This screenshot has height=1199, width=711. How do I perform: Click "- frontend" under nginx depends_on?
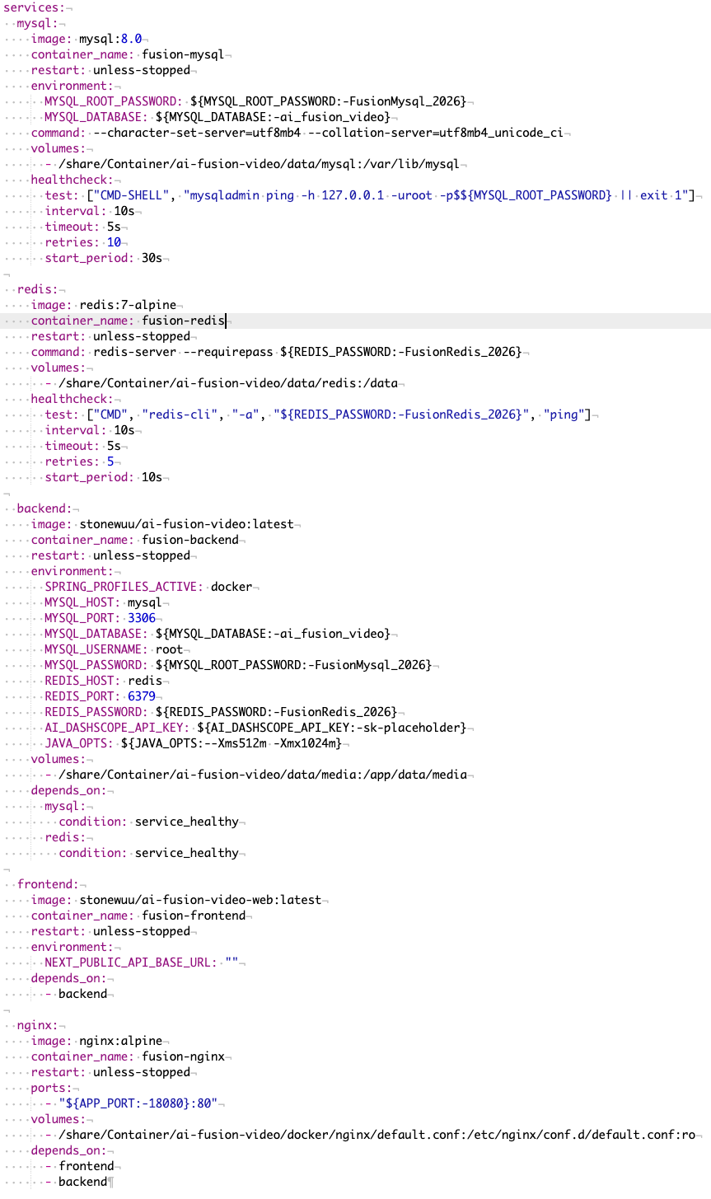pyautogui.click(x=79, y=1166)
